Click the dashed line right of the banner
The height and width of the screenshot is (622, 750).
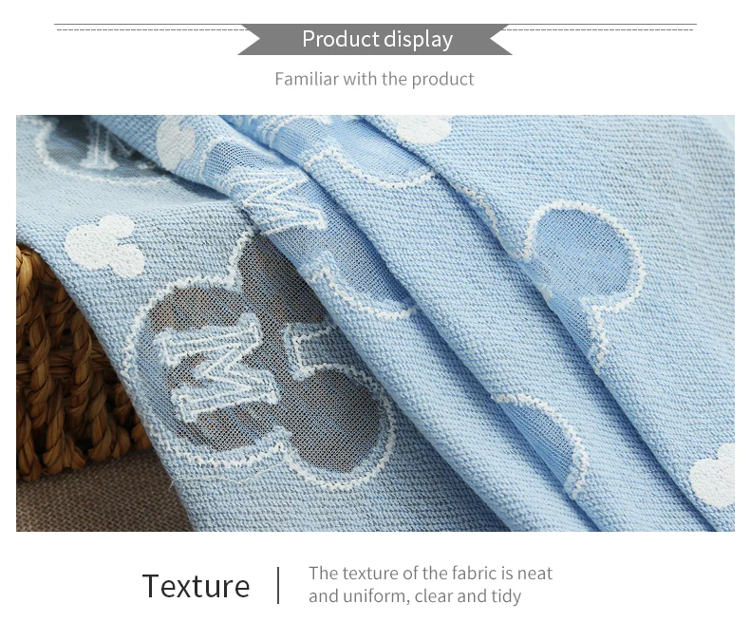click(x=598, y=29)
